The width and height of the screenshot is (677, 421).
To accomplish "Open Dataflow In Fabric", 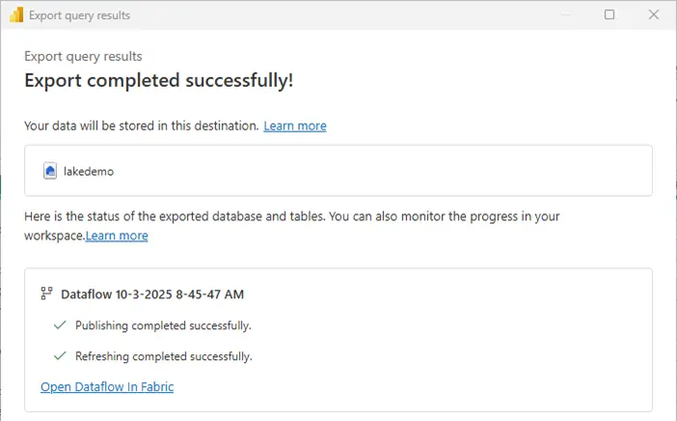I will (x=107, y=387).
